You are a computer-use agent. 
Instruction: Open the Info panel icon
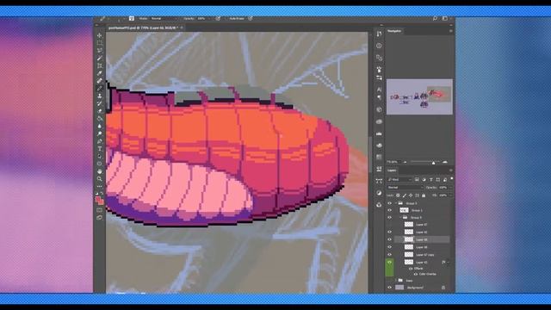coord(379,46)
